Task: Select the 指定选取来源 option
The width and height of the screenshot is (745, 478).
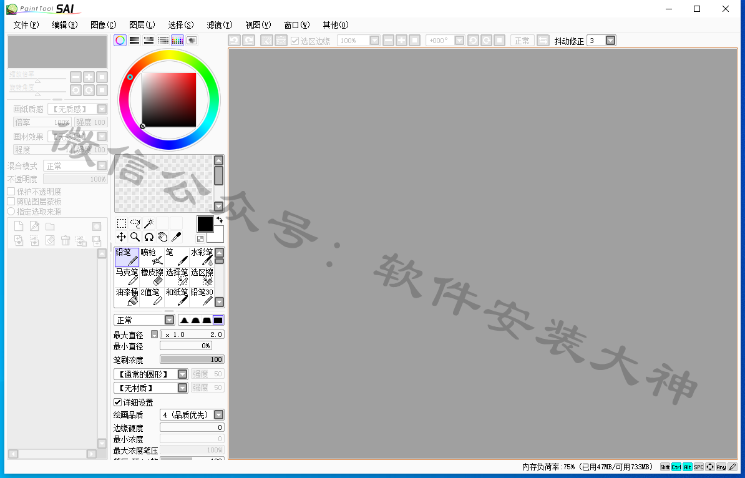Action: (x=11, y=212)
